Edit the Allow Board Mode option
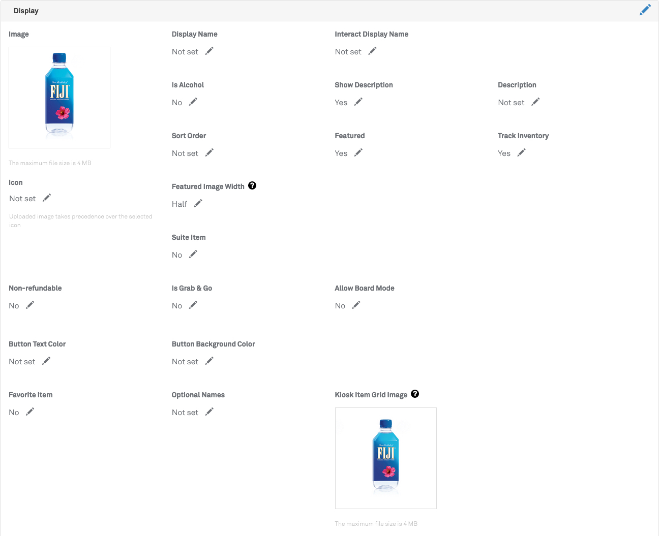Viewport: 659px width, 536px height. 355,305
